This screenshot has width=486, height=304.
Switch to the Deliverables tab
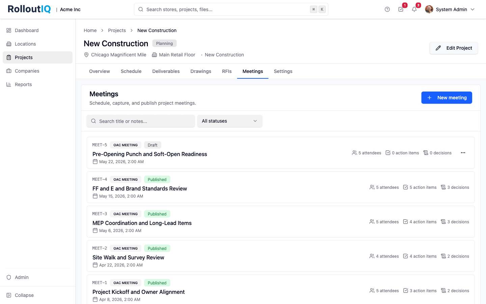166,71
